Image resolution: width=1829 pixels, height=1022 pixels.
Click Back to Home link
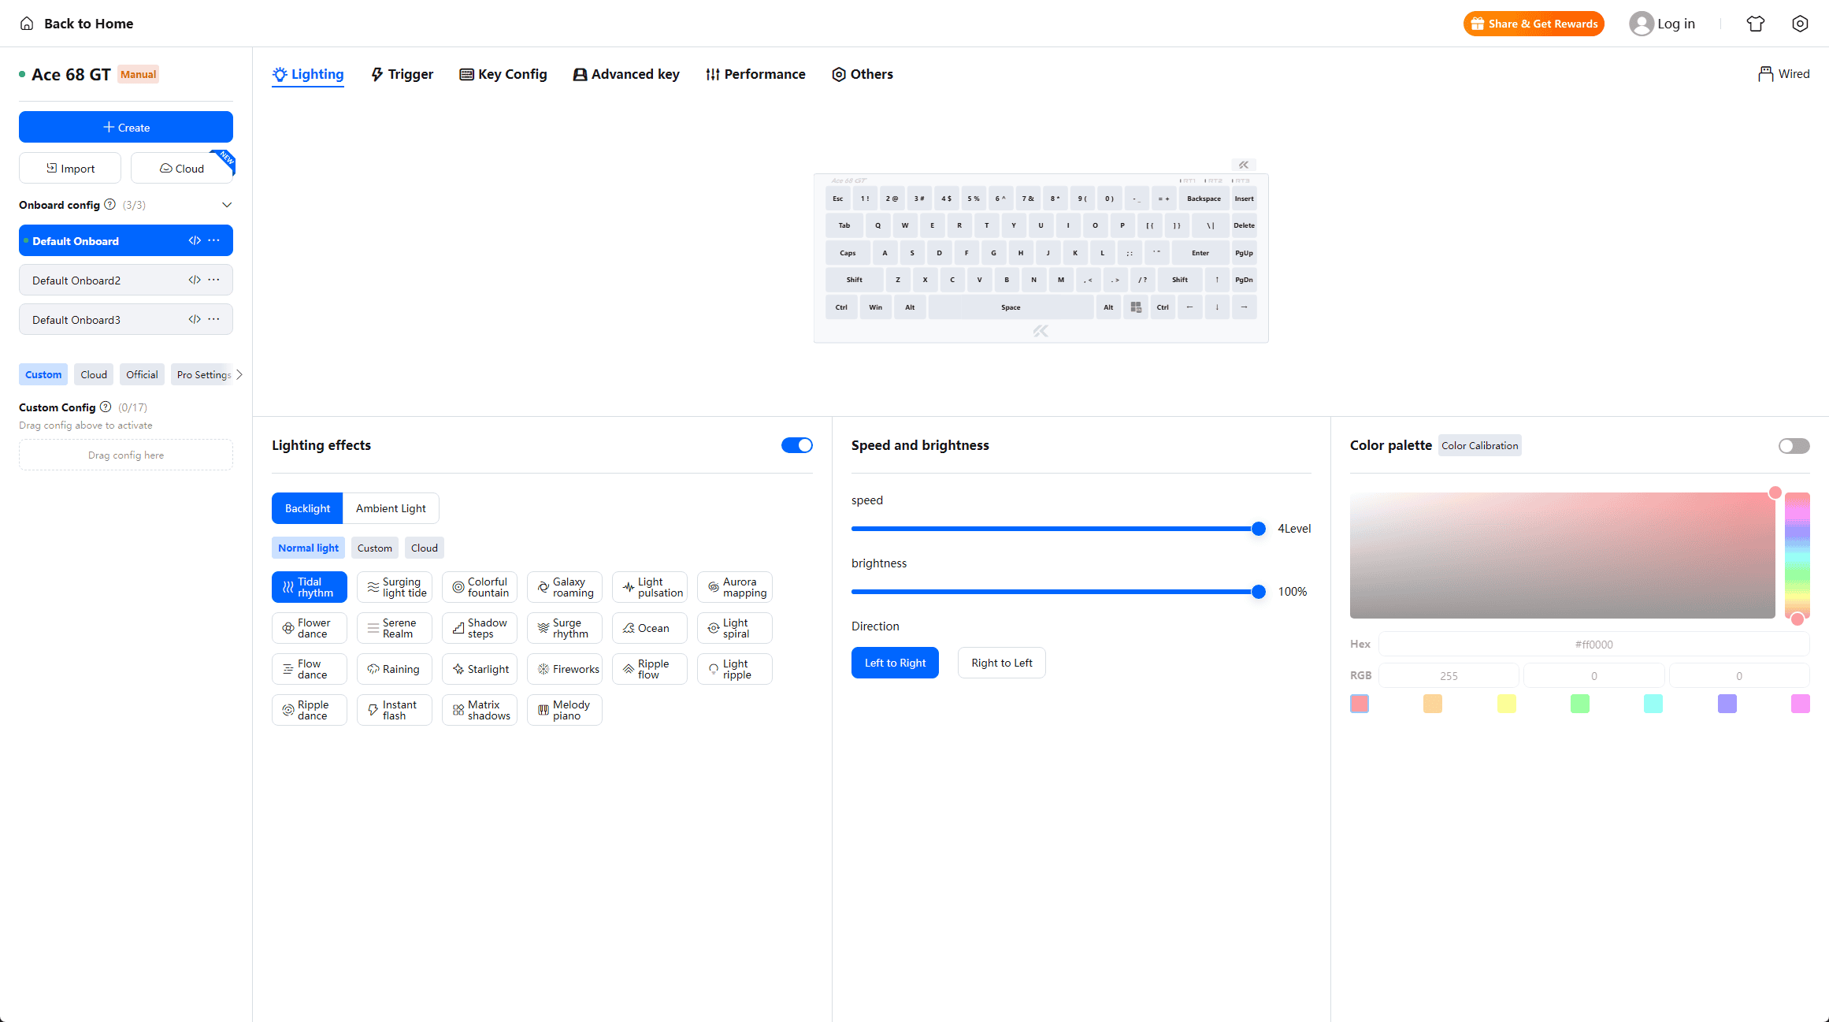pos(76,24)
